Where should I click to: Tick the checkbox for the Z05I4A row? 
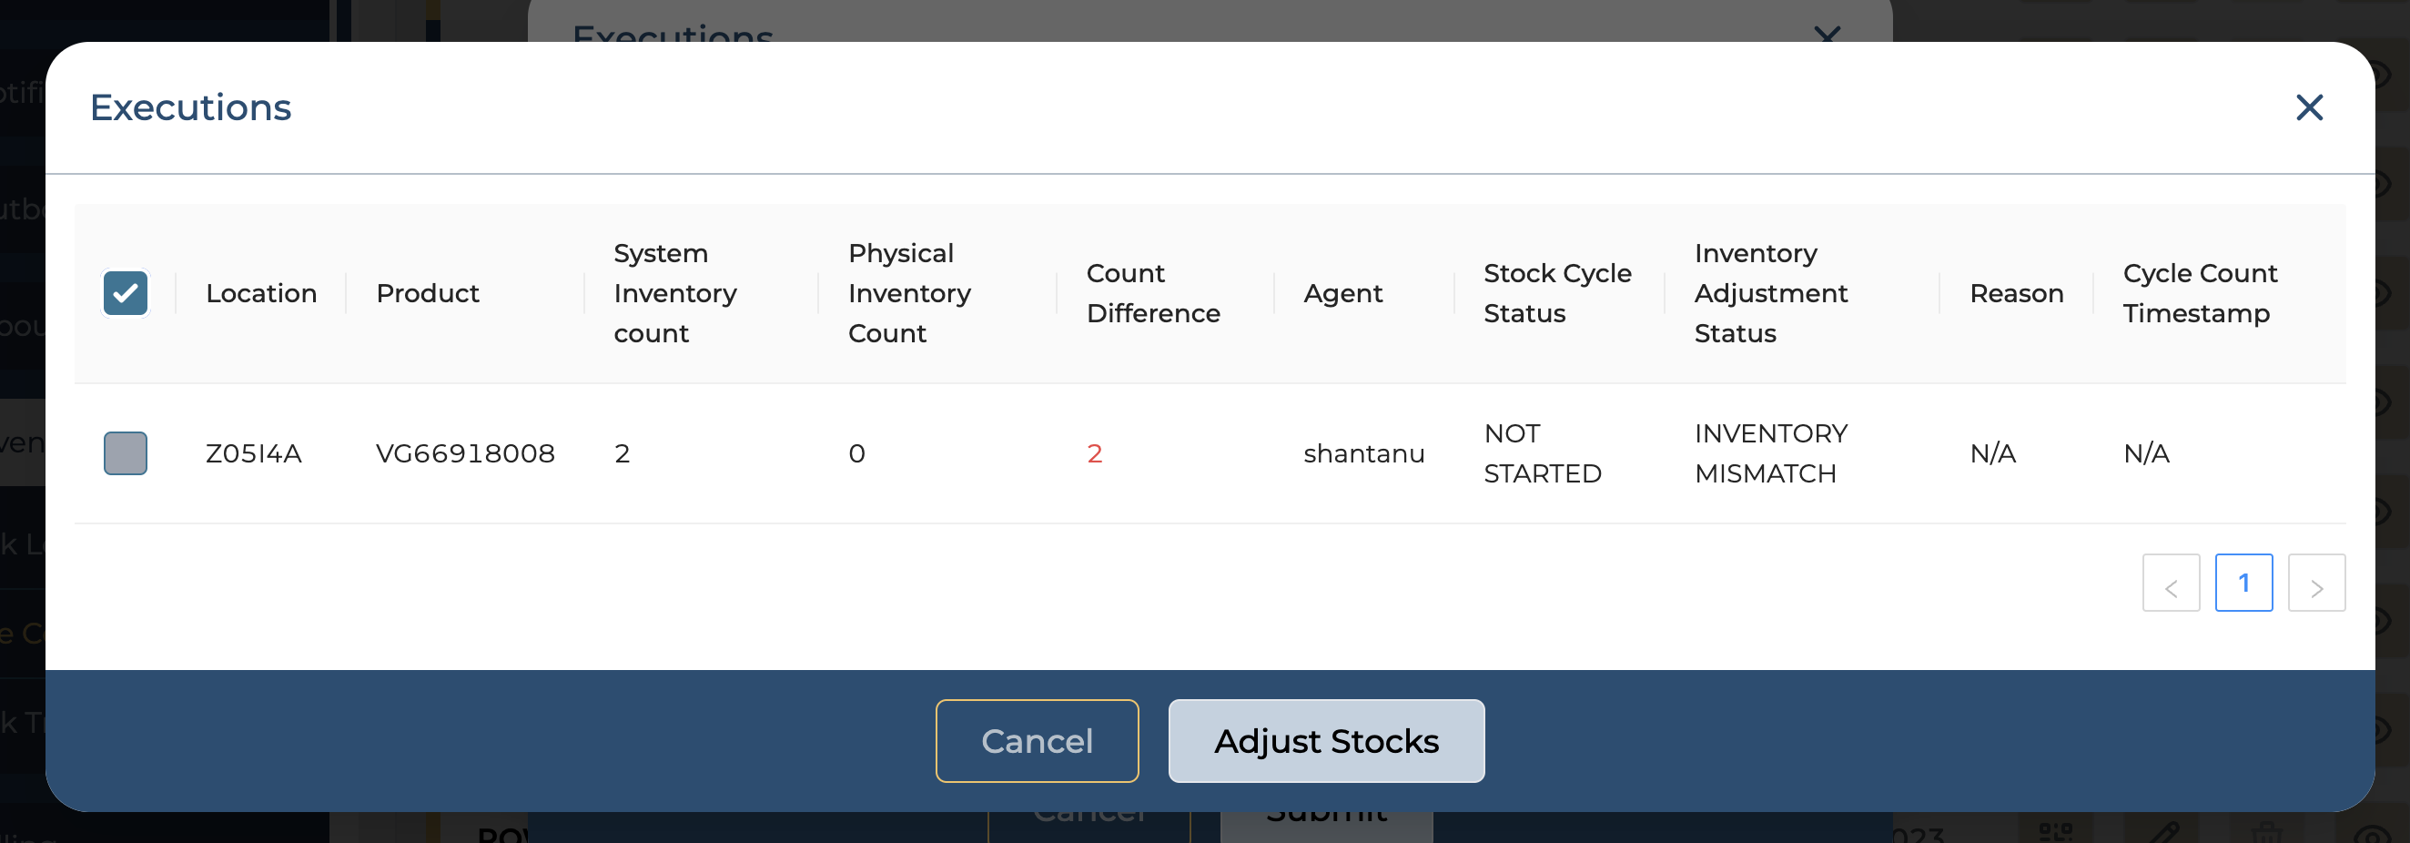tap(126, 452)
